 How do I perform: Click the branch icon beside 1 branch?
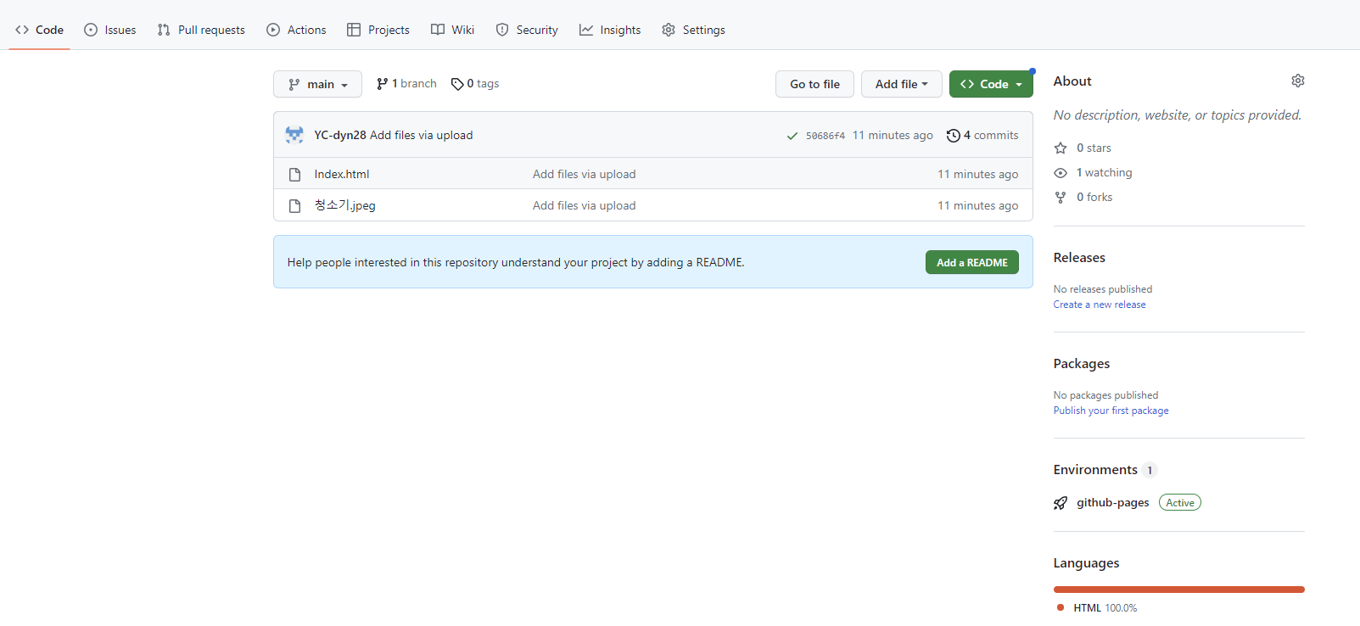383,84
